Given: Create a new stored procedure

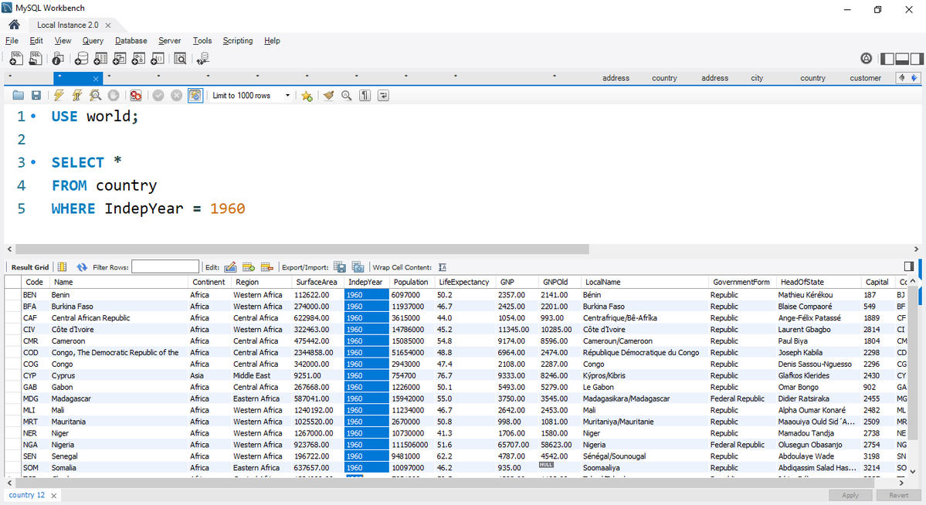Looking at the screenshot, I should point(138,59).
